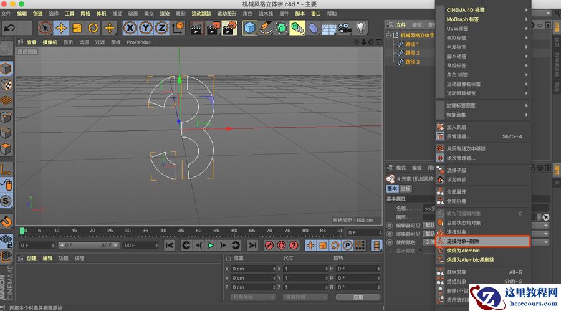Open the 世界坐标 dropdown
Image resolution: width=561 pixels, height=311 pixels.
point(252,297)
